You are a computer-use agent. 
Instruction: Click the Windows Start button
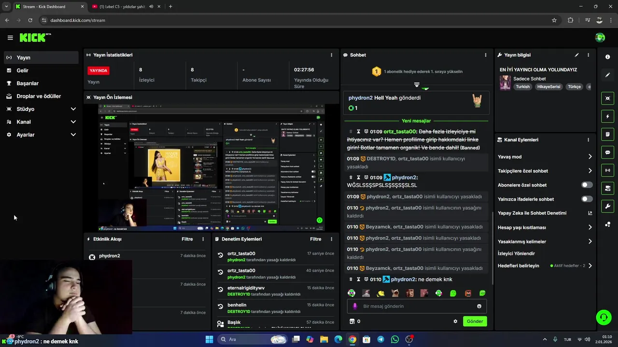[x=209, y=339]
